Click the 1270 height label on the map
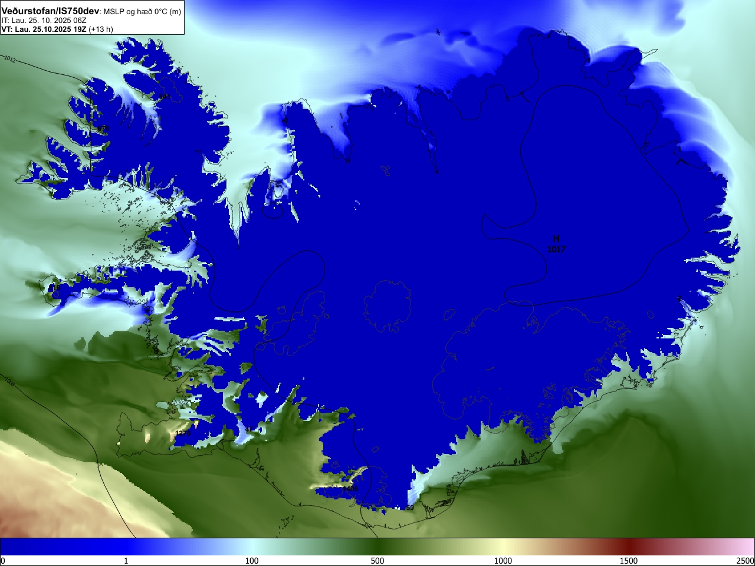 pos(183,433)
